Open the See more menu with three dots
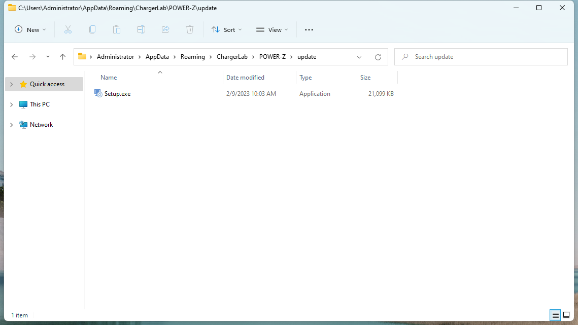The width and height of the screenshot is (578, 325). 309,29
